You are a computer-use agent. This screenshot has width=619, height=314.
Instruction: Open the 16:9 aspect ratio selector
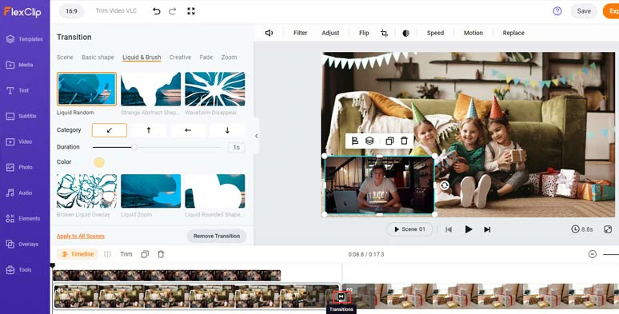click(71, 11)
